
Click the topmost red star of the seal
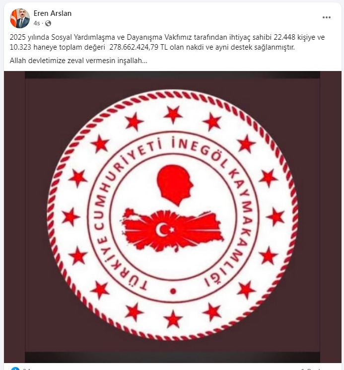point(173,114)
